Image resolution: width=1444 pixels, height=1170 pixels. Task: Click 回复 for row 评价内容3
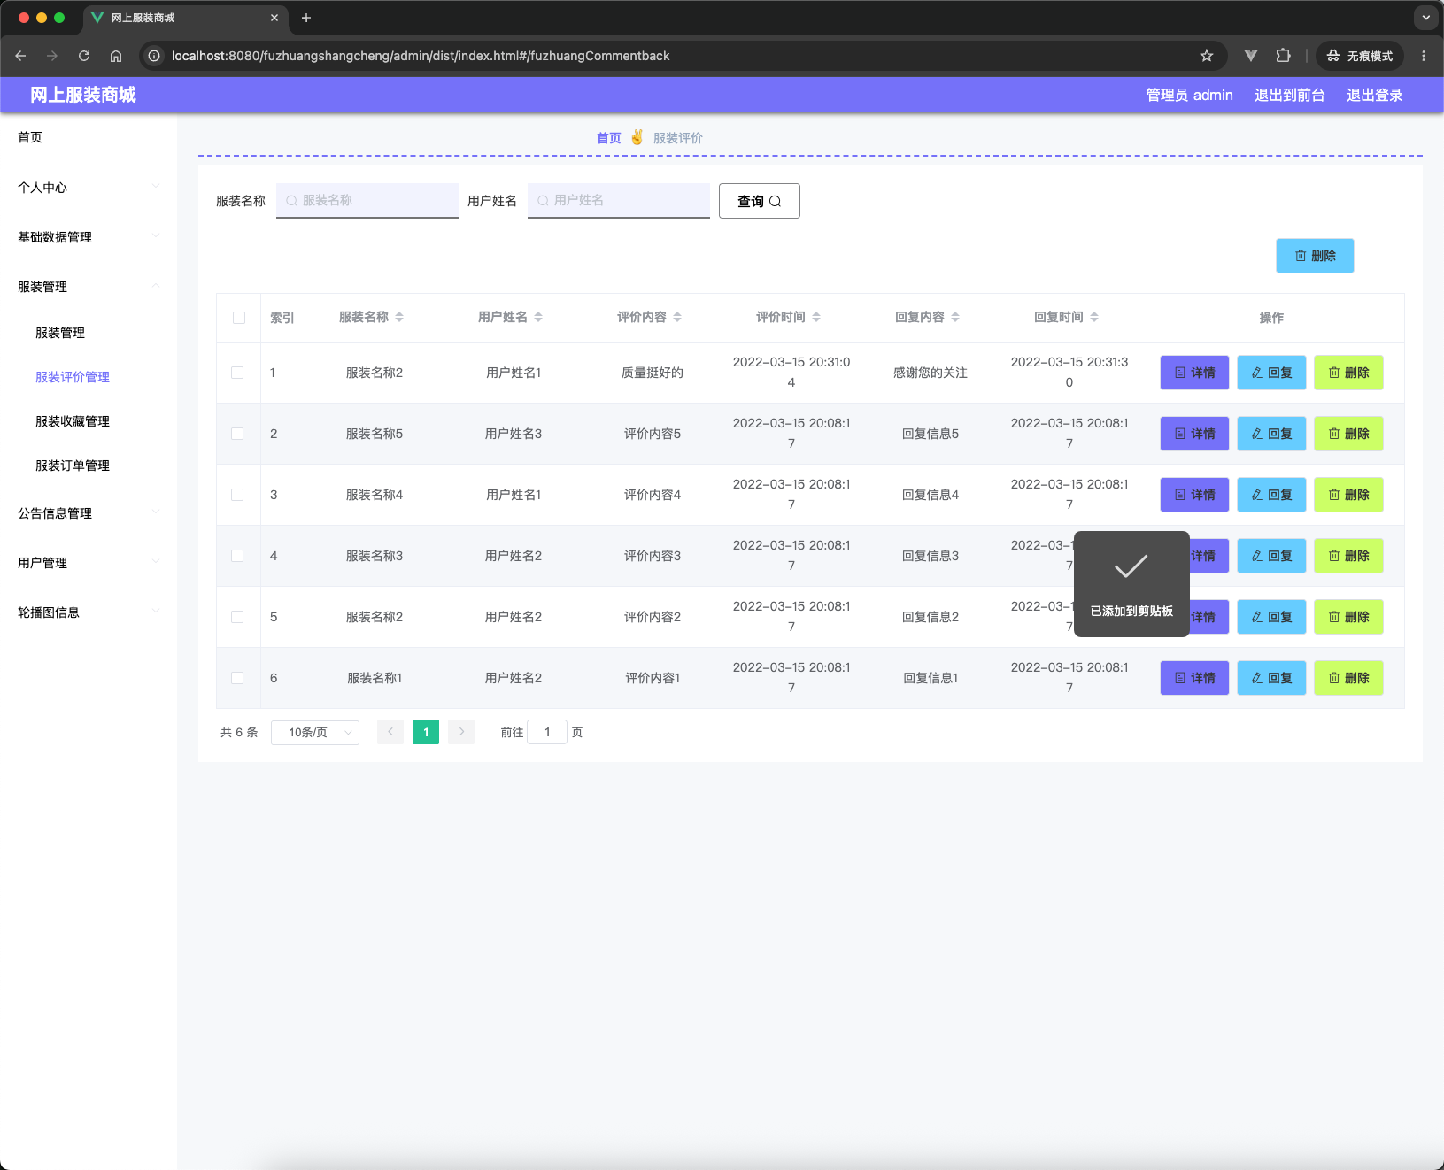pyautogui.click(x=1271, y=556)
